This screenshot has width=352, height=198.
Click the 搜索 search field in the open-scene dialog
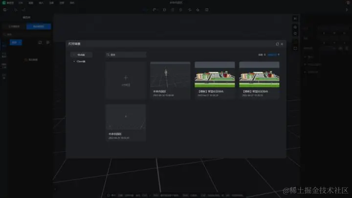pos(126,55)
